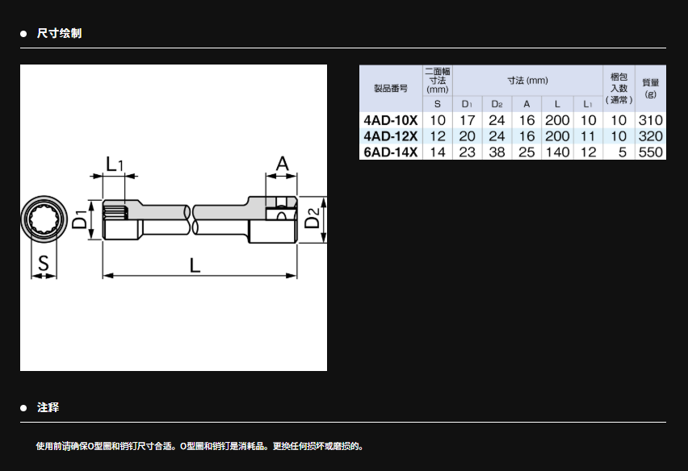The width and height of the screenshot is (688, 471).
Task: Click the 質量 (g) column header
Action: (x=650, y=88)
